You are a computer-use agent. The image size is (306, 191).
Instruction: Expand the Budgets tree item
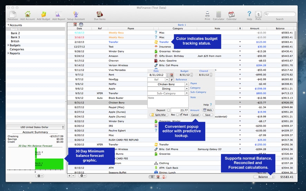[9, 45]
